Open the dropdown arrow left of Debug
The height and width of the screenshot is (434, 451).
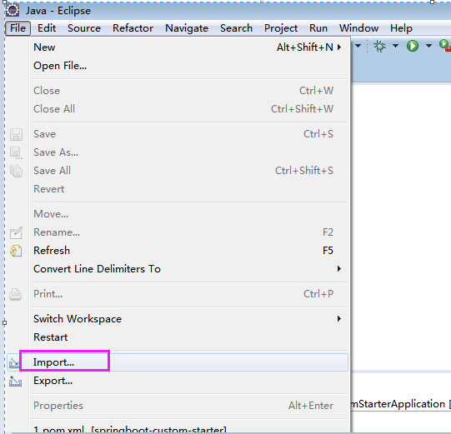point(358,46)
